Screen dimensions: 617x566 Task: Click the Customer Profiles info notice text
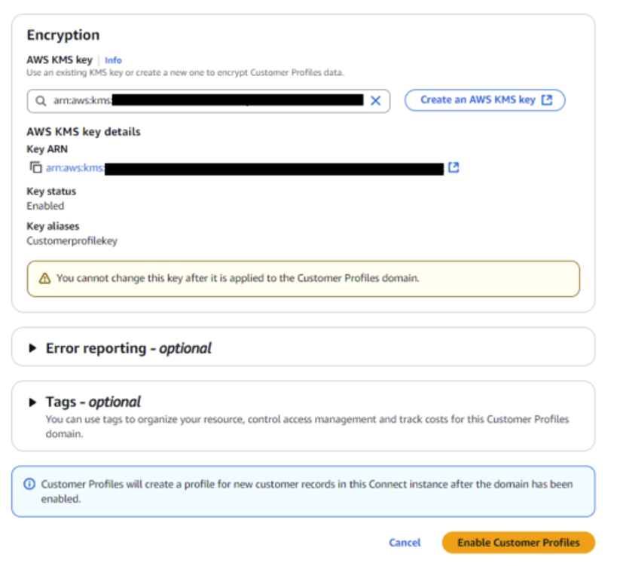tap(307, 491)
